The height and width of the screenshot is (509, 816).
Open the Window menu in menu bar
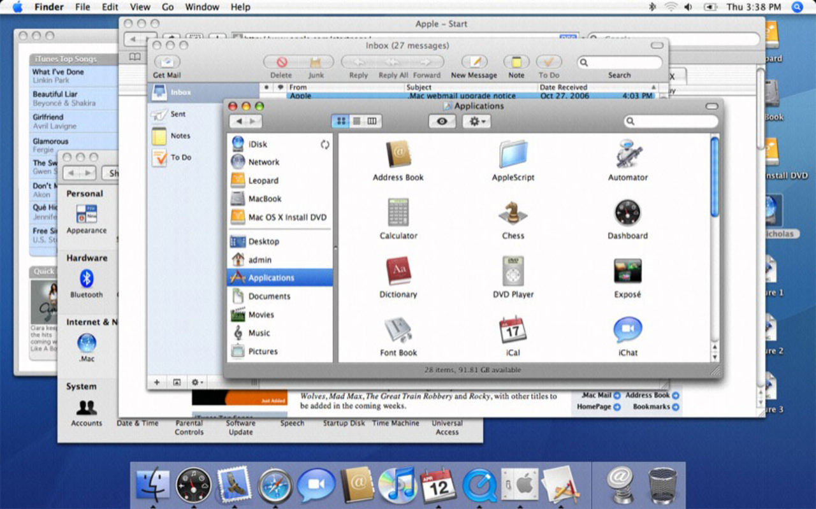pyautogui.click(x=201, y=7)
